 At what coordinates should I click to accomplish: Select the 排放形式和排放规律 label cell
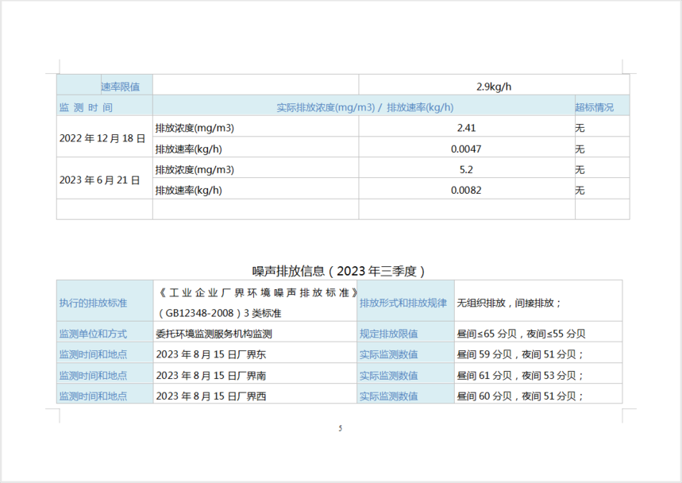click(x=403, y=303)
